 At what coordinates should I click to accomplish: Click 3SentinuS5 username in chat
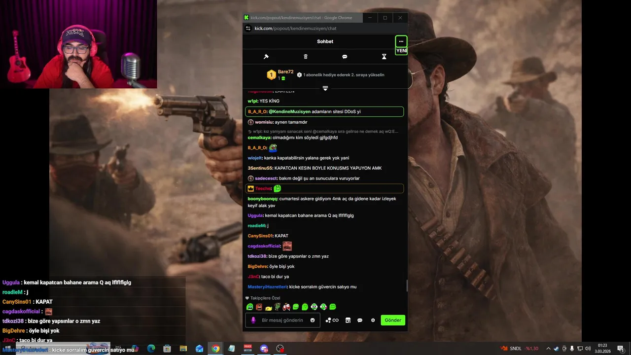pos(260,168)
